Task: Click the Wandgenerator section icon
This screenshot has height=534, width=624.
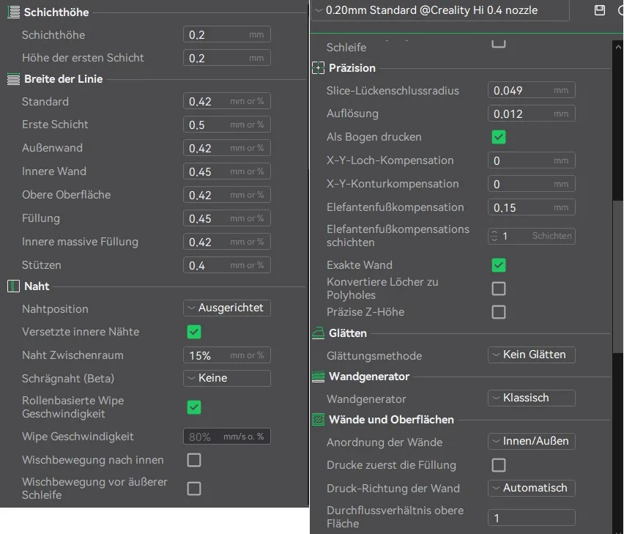Action: pos(318,377)
